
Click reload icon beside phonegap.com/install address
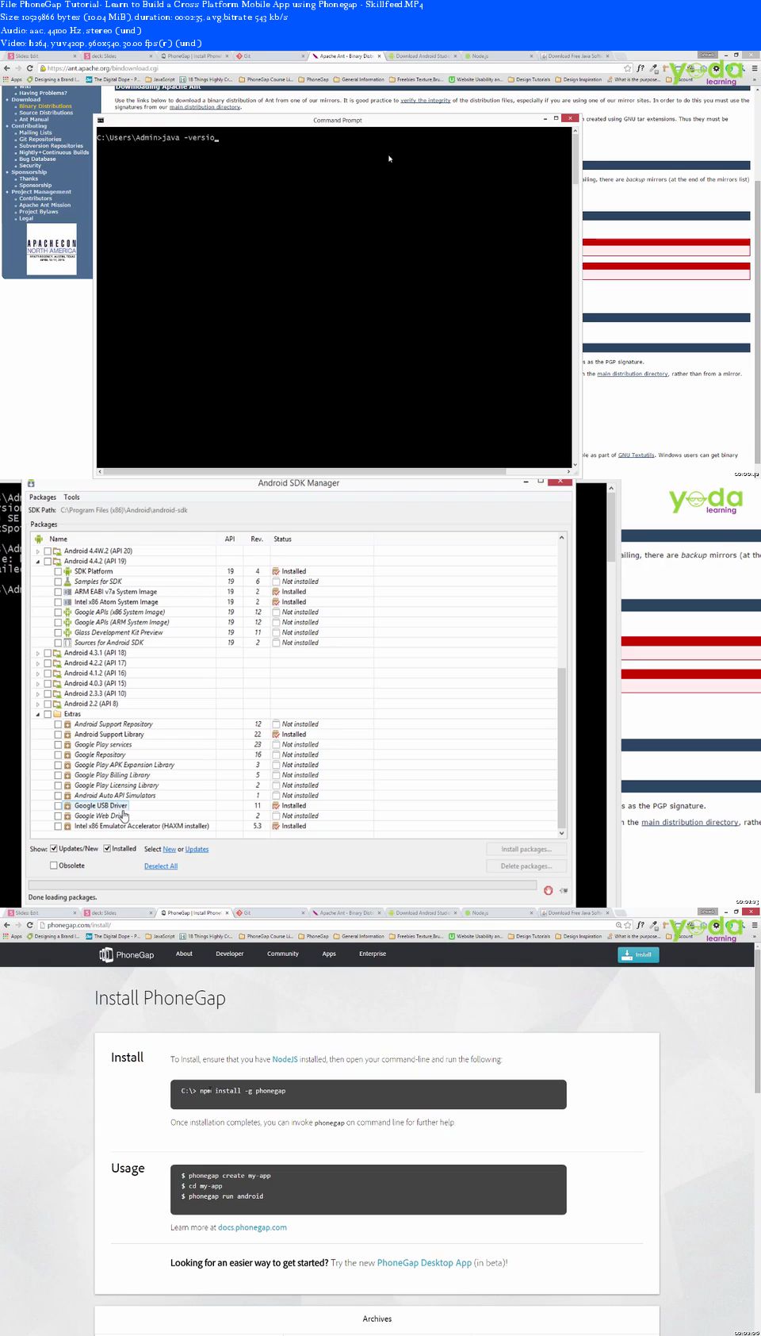pyautogui.click(x=30, y=925)
